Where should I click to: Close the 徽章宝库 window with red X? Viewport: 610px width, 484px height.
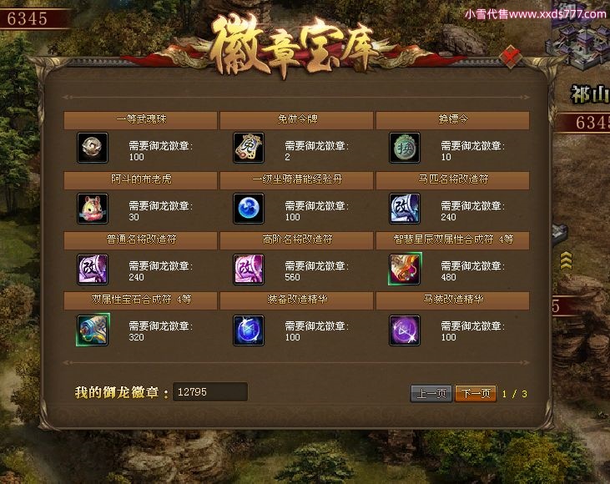click(x=511, y=57)
